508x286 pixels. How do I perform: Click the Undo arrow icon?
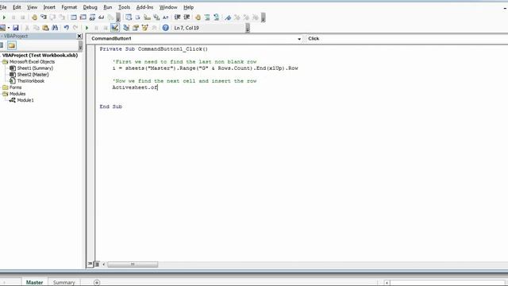click(x=66, y=28)
